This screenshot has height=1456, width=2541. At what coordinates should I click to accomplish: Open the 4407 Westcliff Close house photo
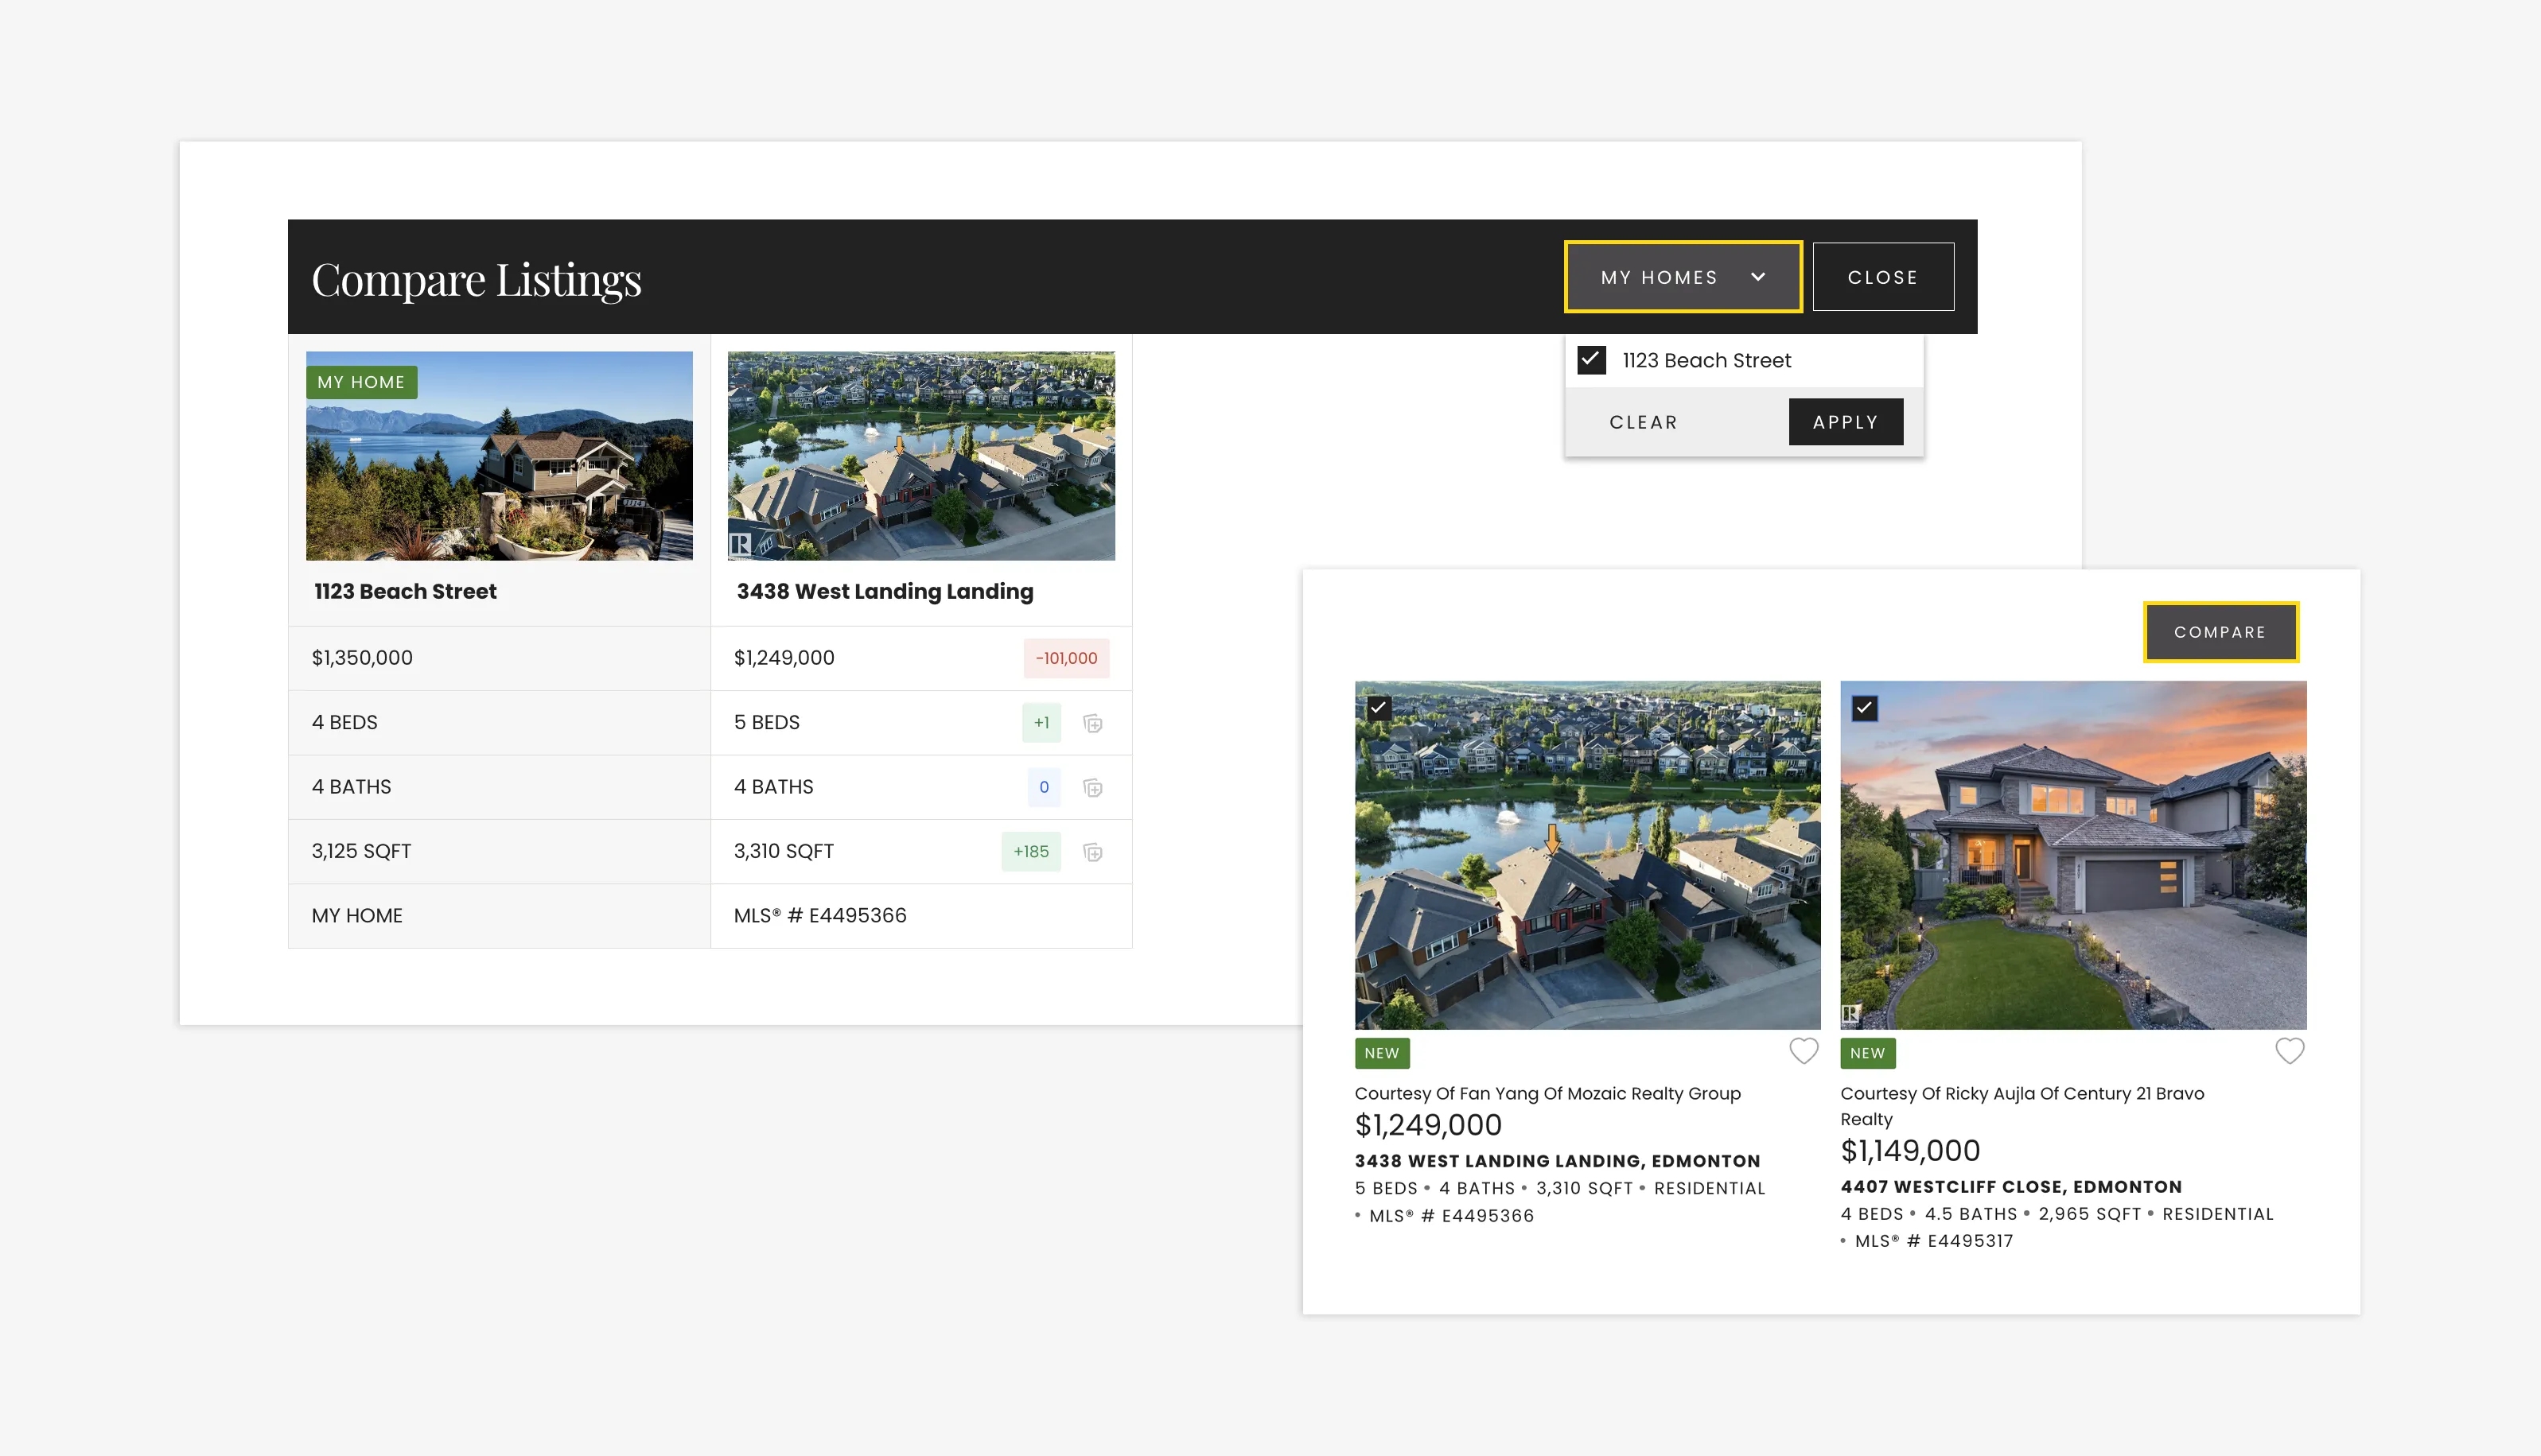[x=2074, y=855]
